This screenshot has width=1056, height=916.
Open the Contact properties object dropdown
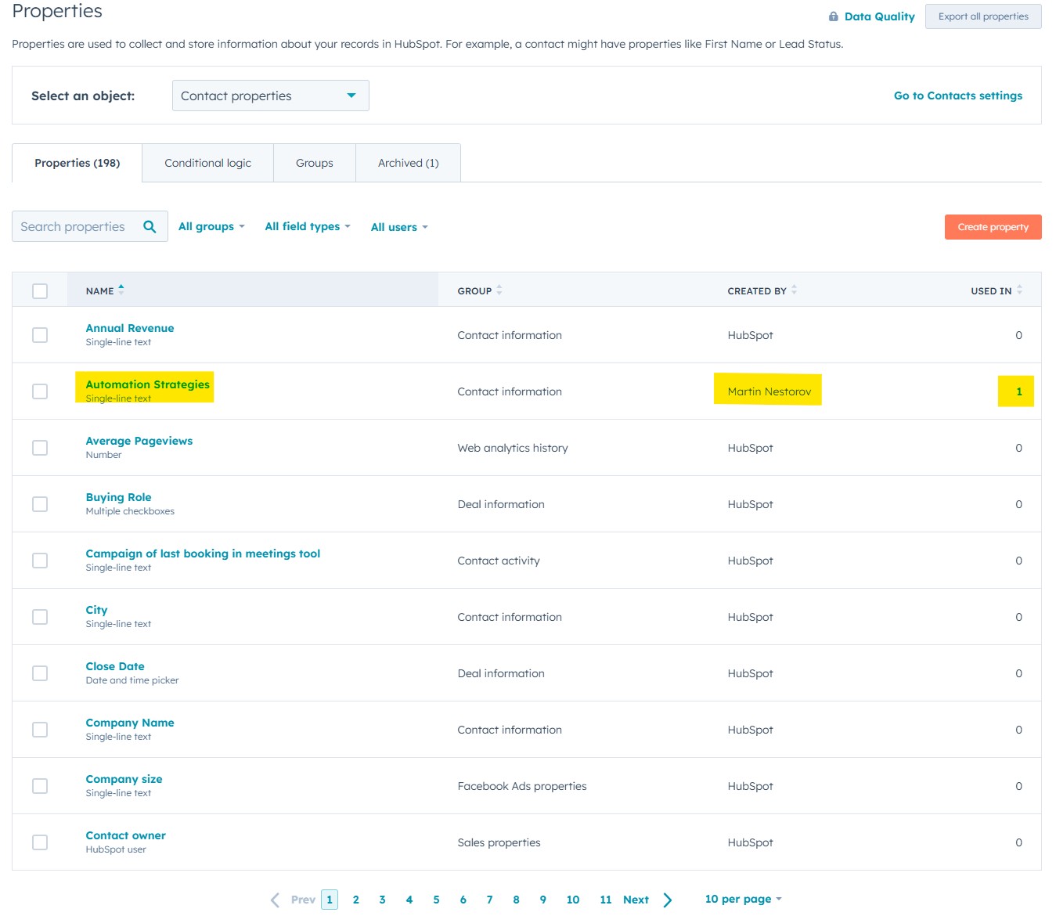pyautogui.click(x=270, y=96)
